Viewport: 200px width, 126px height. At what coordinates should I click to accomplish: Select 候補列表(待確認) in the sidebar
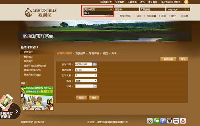pos(33,75)
